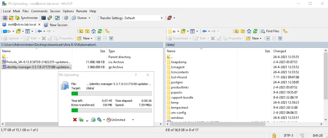This screenshot has width=328, height=138.
Task: Refresh the remote panel
Action: [255, 31]
